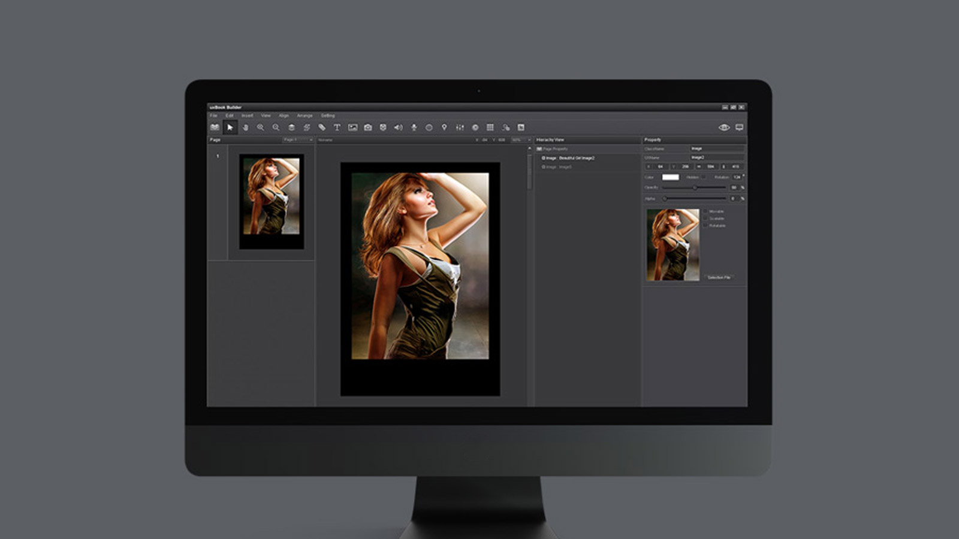Click the monitor display icon at toolbar right

739,127
